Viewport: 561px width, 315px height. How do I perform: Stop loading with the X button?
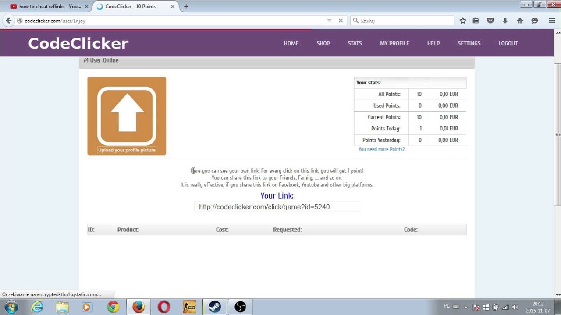[341, 21]
